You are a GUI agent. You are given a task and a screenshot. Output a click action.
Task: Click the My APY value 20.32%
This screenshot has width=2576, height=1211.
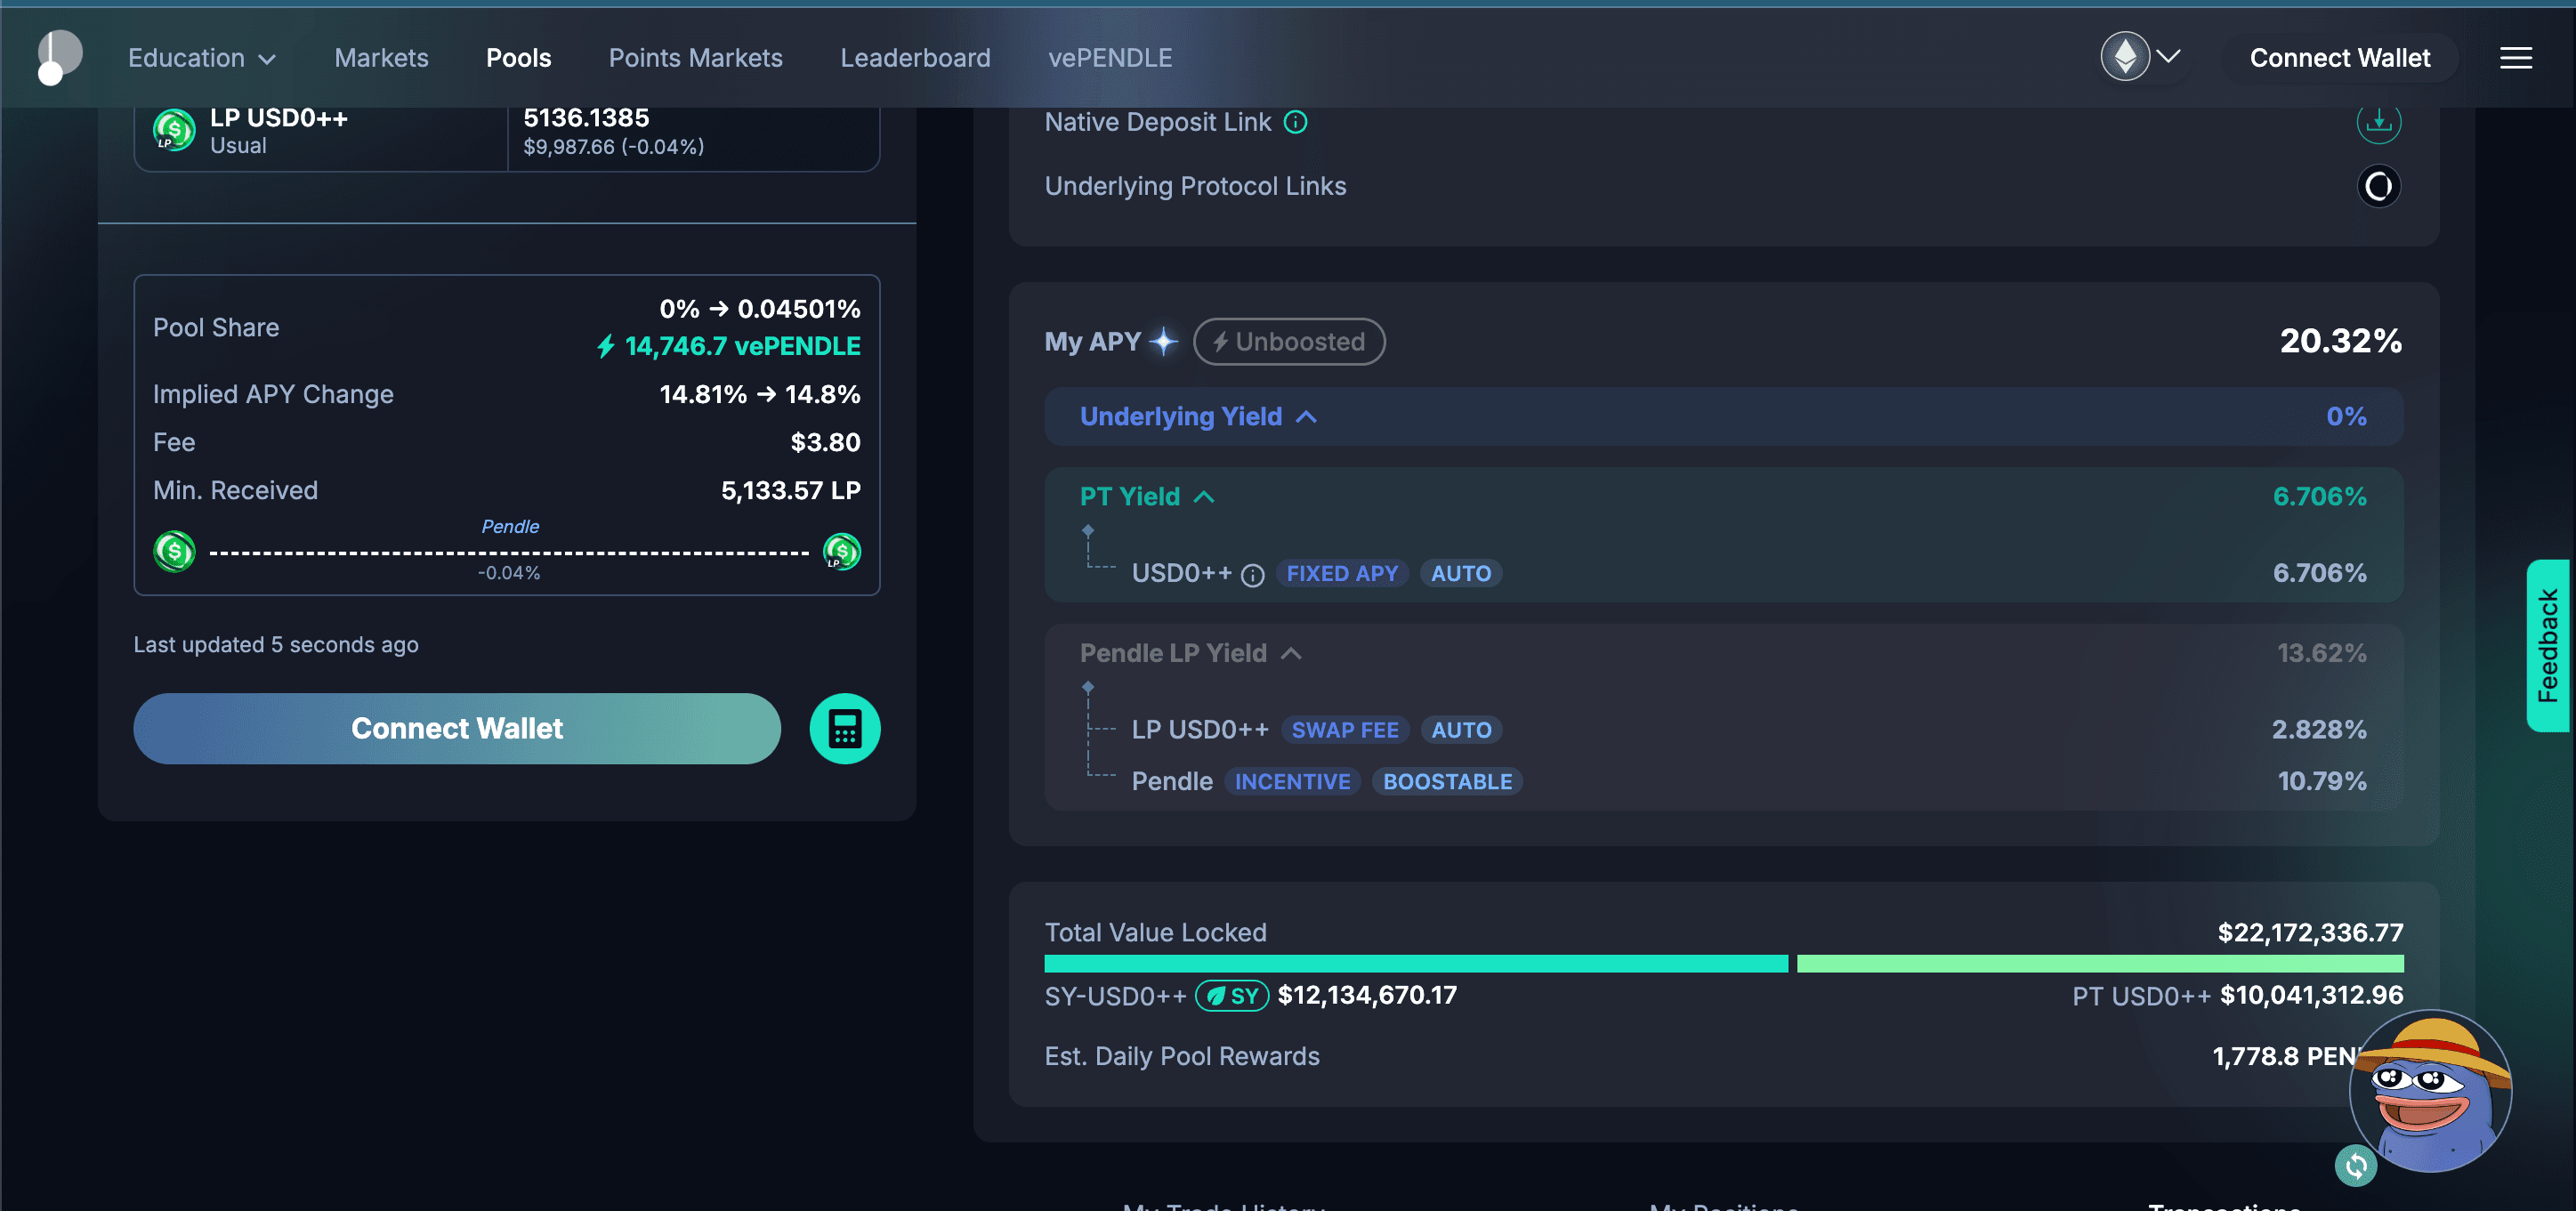tap(2340, 341)
